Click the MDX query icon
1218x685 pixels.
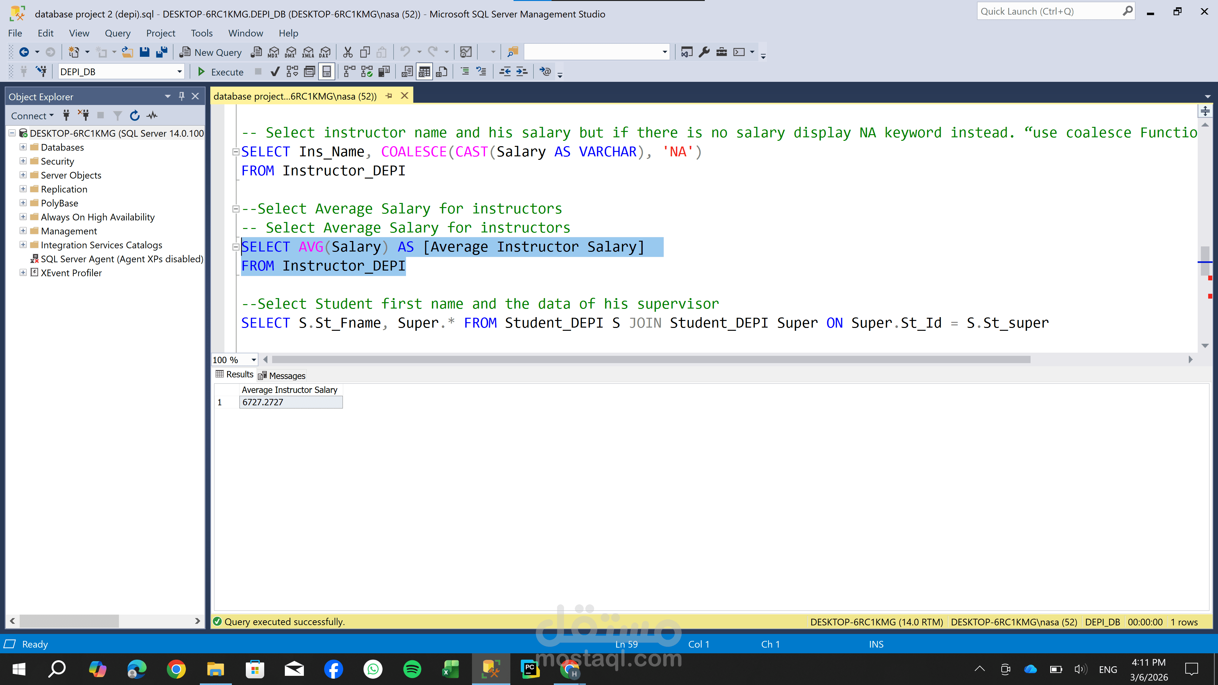[273, 52]
